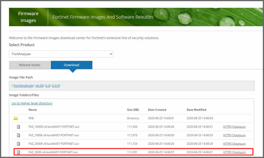Click the file name FAZ_200D-v6-build0457-FORTINET.out
This screenshot has height=158, width=264.
point(53,152)
